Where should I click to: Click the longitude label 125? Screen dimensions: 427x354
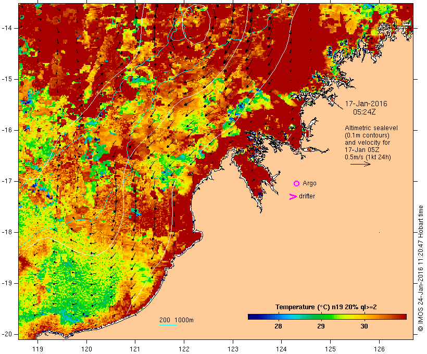point(330,349)
